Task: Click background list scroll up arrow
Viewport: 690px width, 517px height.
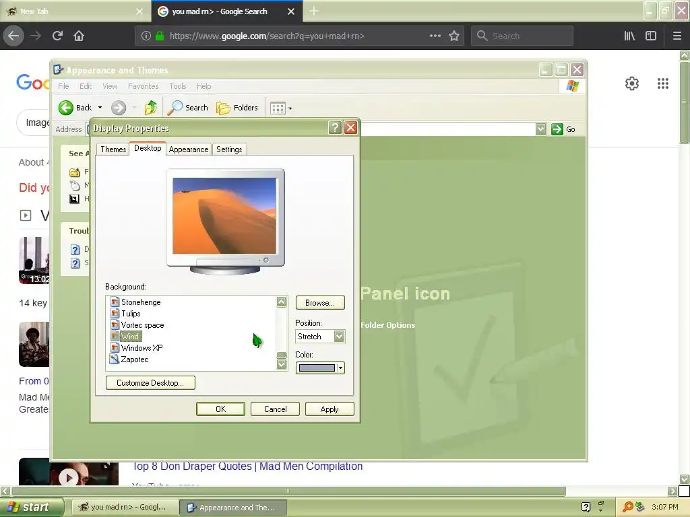Action: pyautogui.click(x=281, y=302)
